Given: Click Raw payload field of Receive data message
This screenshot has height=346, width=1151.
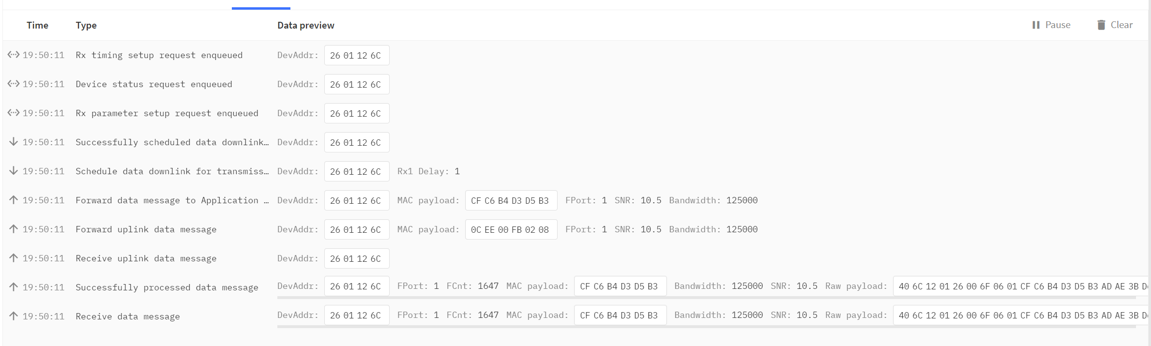Looking at the screenshot, I should pyautogui.click(x=1021, y=315).
